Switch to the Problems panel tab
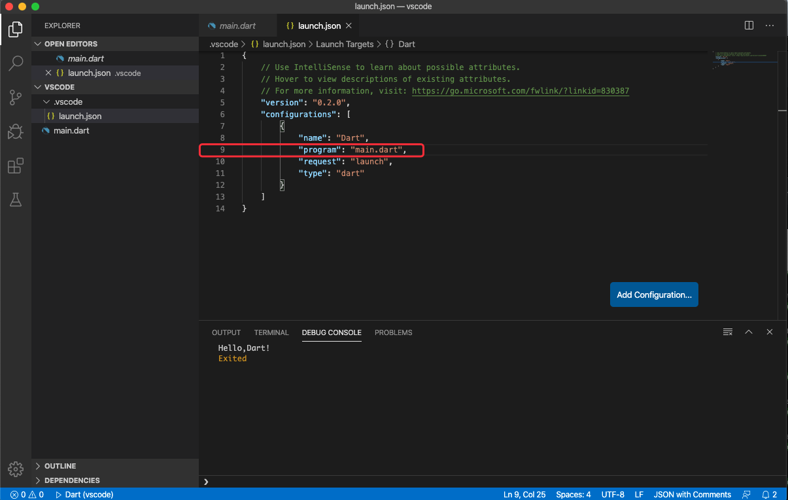 pyautogui.click(x=394, y=332)
